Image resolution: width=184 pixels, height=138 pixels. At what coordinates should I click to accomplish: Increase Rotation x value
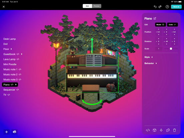tap(159, 39)
